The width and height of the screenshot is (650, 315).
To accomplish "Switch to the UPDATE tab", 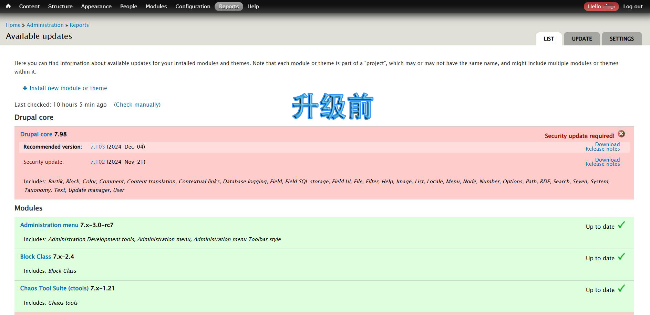I will pyautogui.click(x=582, y=39).
